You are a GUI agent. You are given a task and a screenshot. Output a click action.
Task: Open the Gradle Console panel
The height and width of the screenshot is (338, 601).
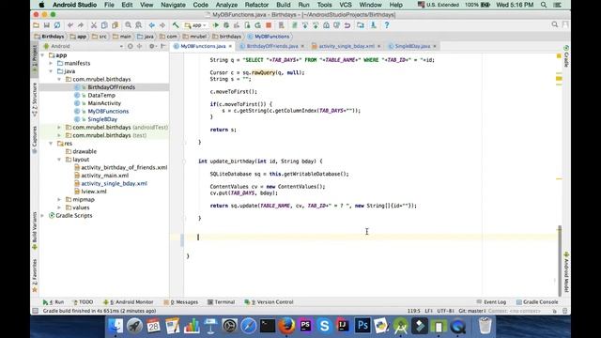(x=536, y=302)
